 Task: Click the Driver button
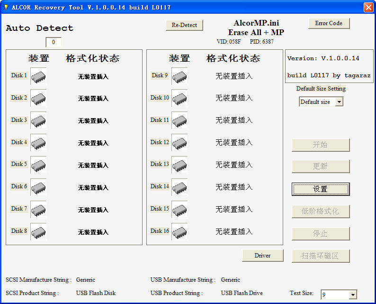pos(262,256)
